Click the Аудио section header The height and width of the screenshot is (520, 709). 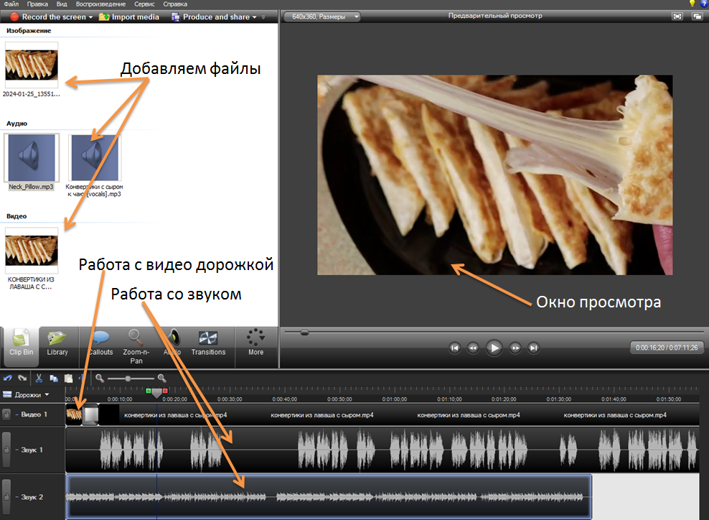pyautogui.click(x=17, y=124)
